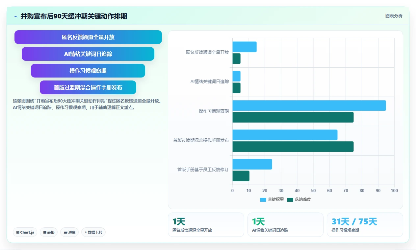
Task: Click the 关键权重 bar for 操作习惯观察期
Action: pyautogui.click(x=309, y=105)
